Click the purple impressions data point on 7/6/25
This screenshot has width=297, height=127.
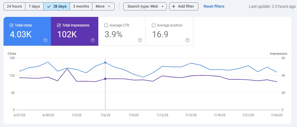pos(105,79)
